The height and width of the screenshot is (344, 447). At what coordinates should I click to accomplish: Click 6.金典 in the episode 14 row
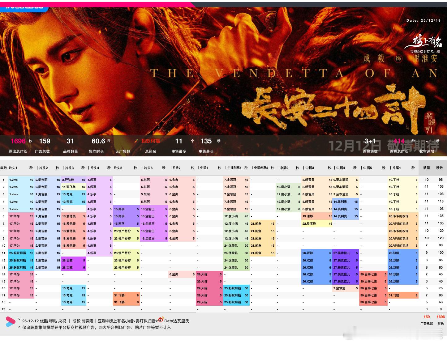click(x=182, y=274)
